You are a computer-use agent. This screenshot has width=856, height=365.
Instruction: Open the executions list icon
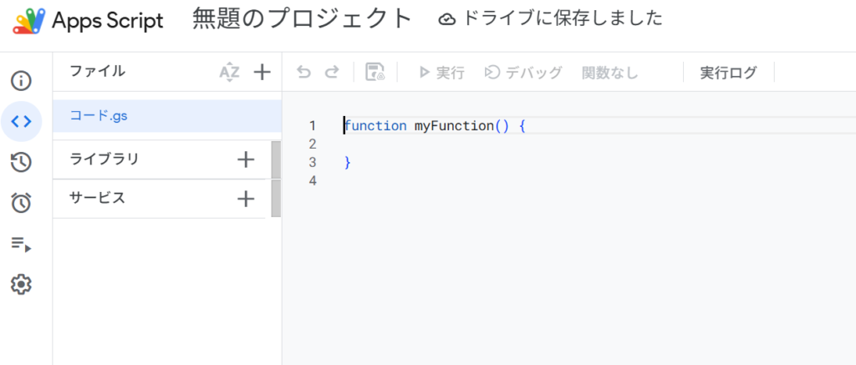coord(21,244)
